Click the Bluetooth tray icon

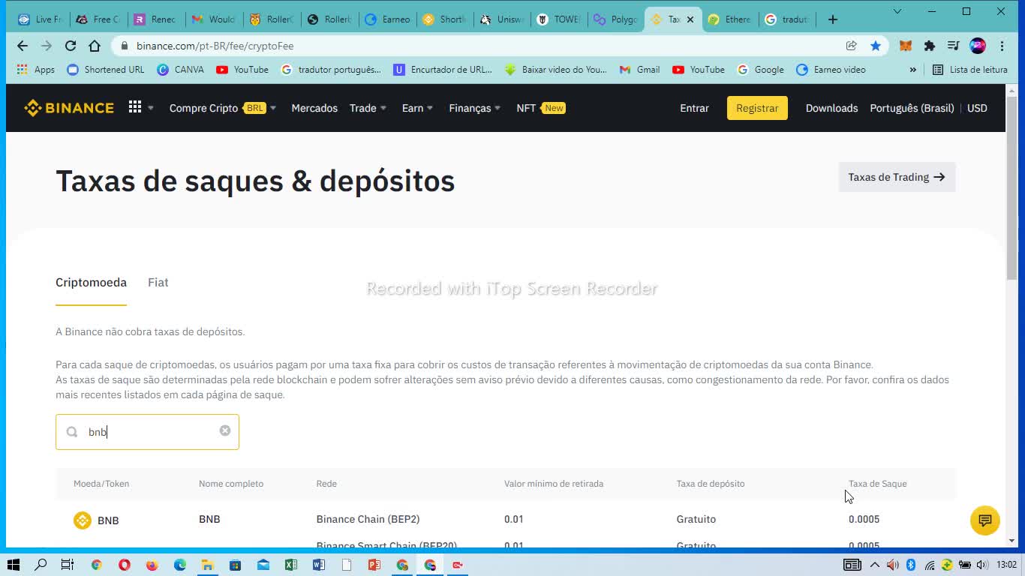point(911,565)
